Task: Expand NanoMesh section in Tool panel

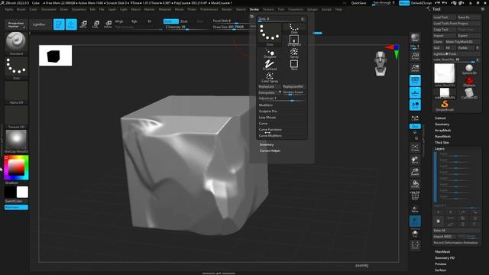Action: [x=442, y=136]
